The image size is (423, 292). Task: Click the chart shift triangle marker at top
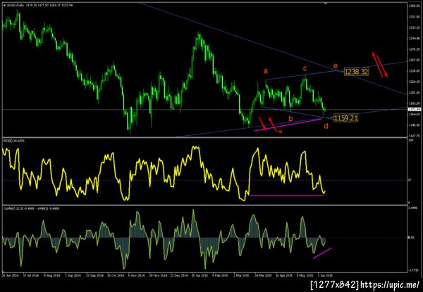[x=326, y=4]
